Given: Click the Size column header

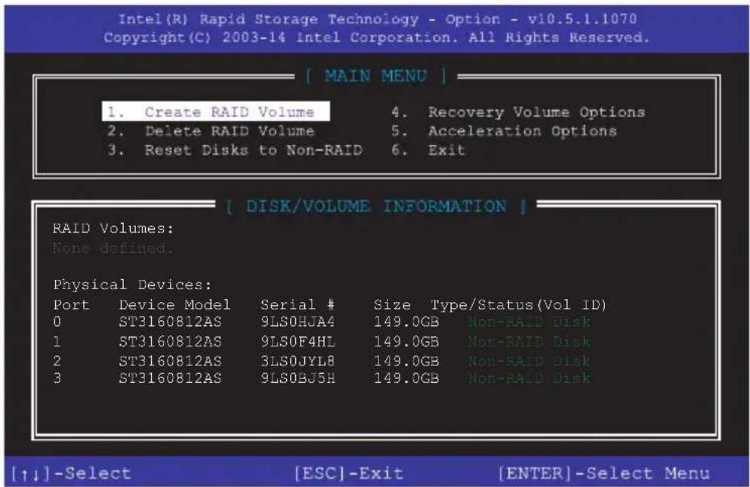Looking at the screenshot, I should coord(392,305).
